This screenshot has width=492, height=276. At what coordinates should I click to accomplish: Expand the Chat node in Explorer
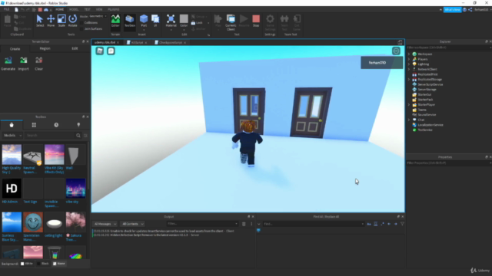tap(409, 120)
